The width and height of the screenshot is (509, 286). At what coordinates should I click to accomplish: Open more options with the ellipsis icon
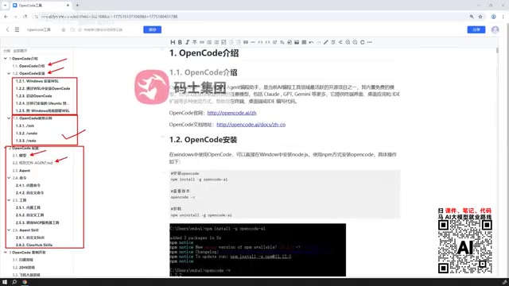pyautogui.click(x=370, y=42)
